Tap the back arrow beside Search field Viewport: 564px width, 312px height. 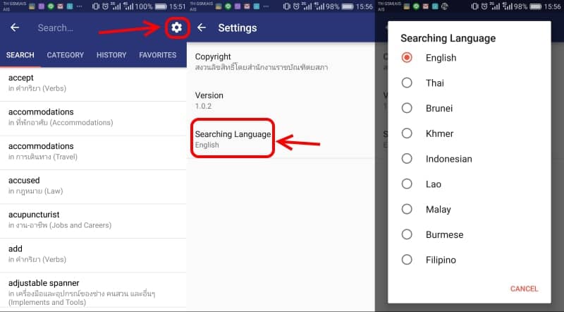(15, 28)
